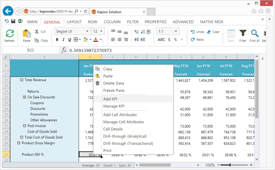
Task: Open the fill color dropdown arrow
Action: [90, 40]
